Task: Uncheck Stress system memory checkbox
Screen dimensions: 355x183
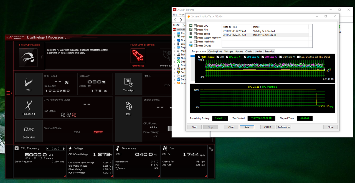Action: tap(196, 37)
